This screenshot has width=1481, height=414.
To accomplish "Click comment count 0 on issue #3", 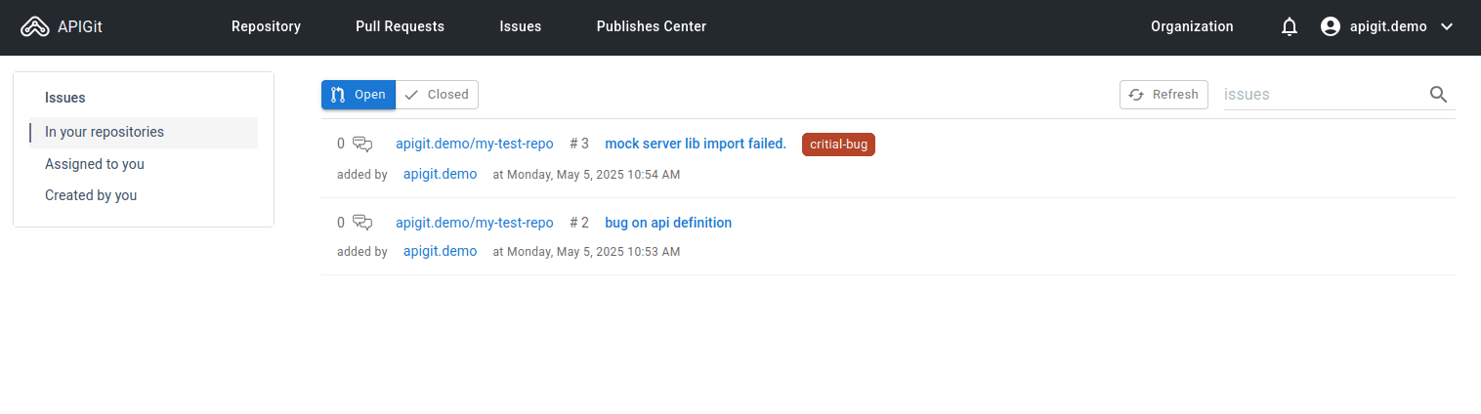I will (341, 144).
